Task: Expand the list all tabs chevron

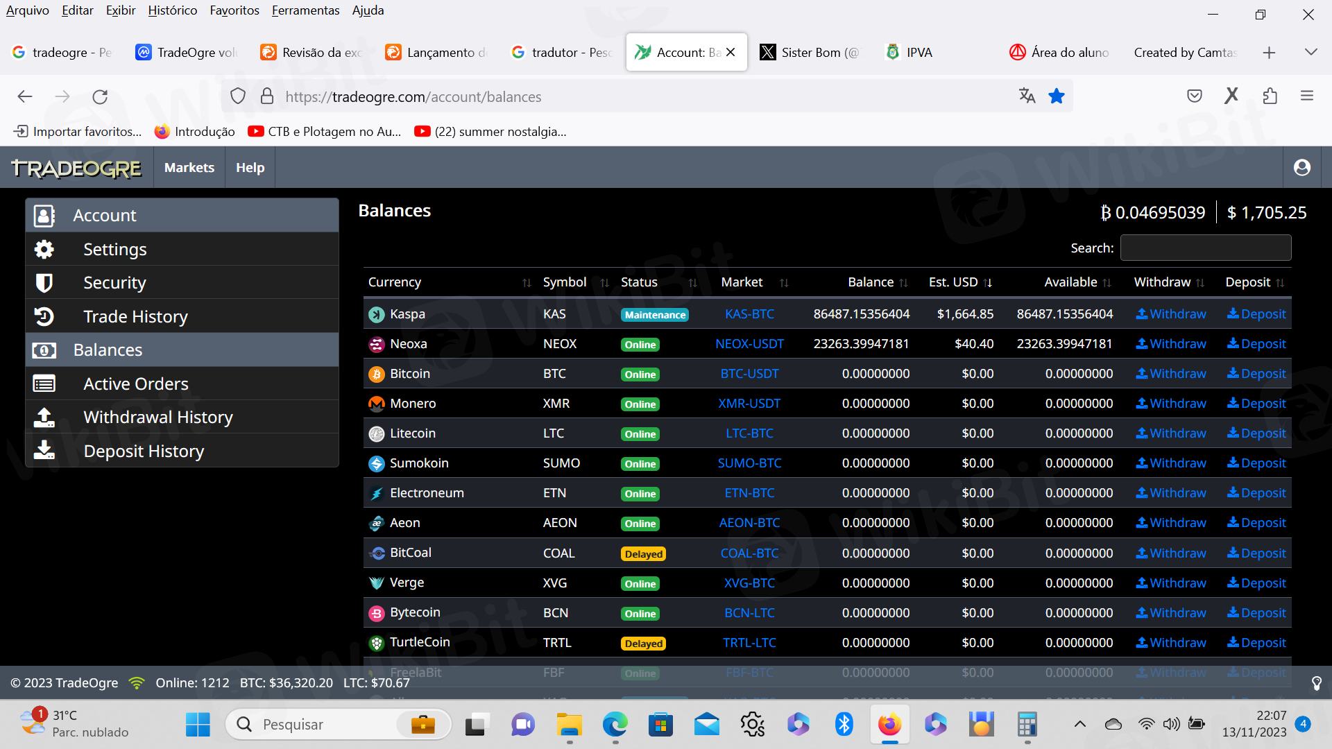Action: [1310, 52]
